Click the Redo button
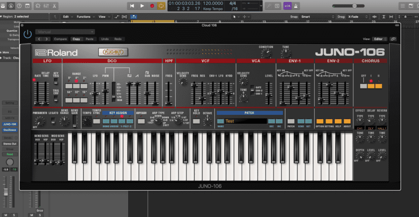This screenshot has width=419, height=217. tap(118, 39)
